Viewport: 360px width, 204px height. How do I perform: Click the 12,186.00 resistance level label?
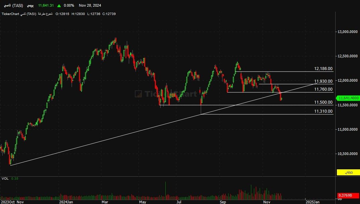pyautogui.click(x=323, y=69)
